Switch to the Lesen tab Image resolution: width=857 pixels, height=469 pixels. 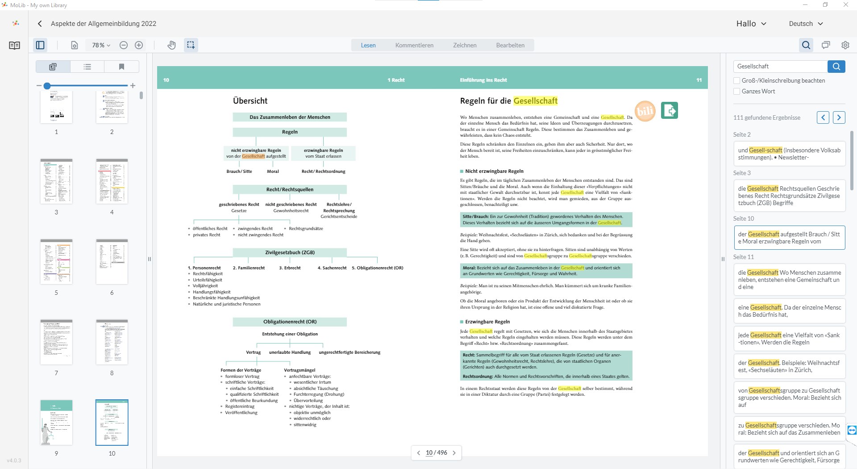[x=368, y=45]
